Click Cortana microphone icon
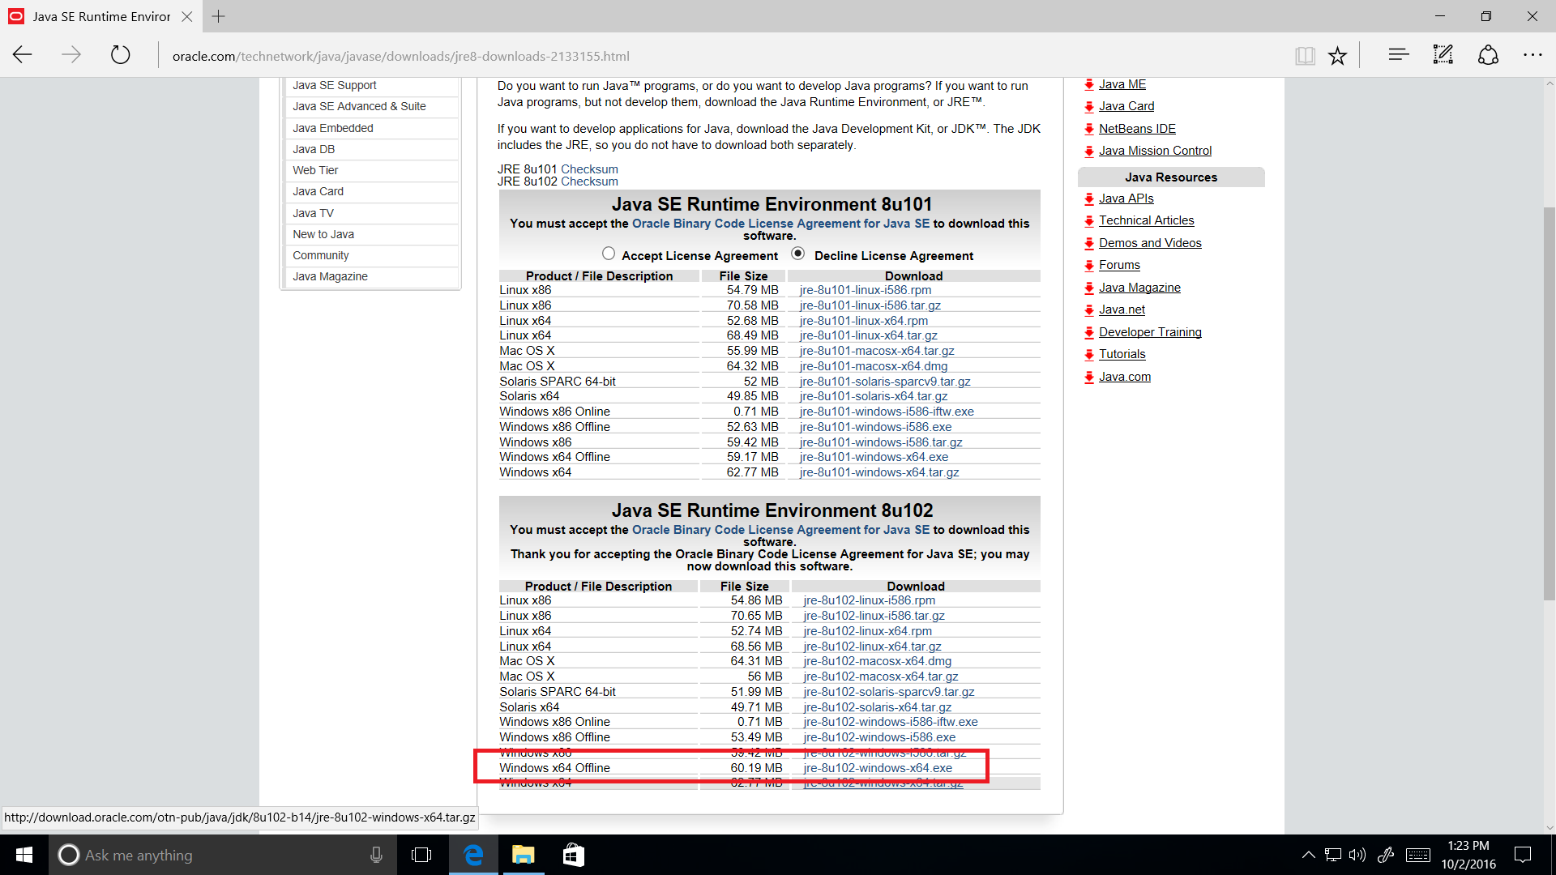This screenshot has height=875, width=1556. coord(376,855)
